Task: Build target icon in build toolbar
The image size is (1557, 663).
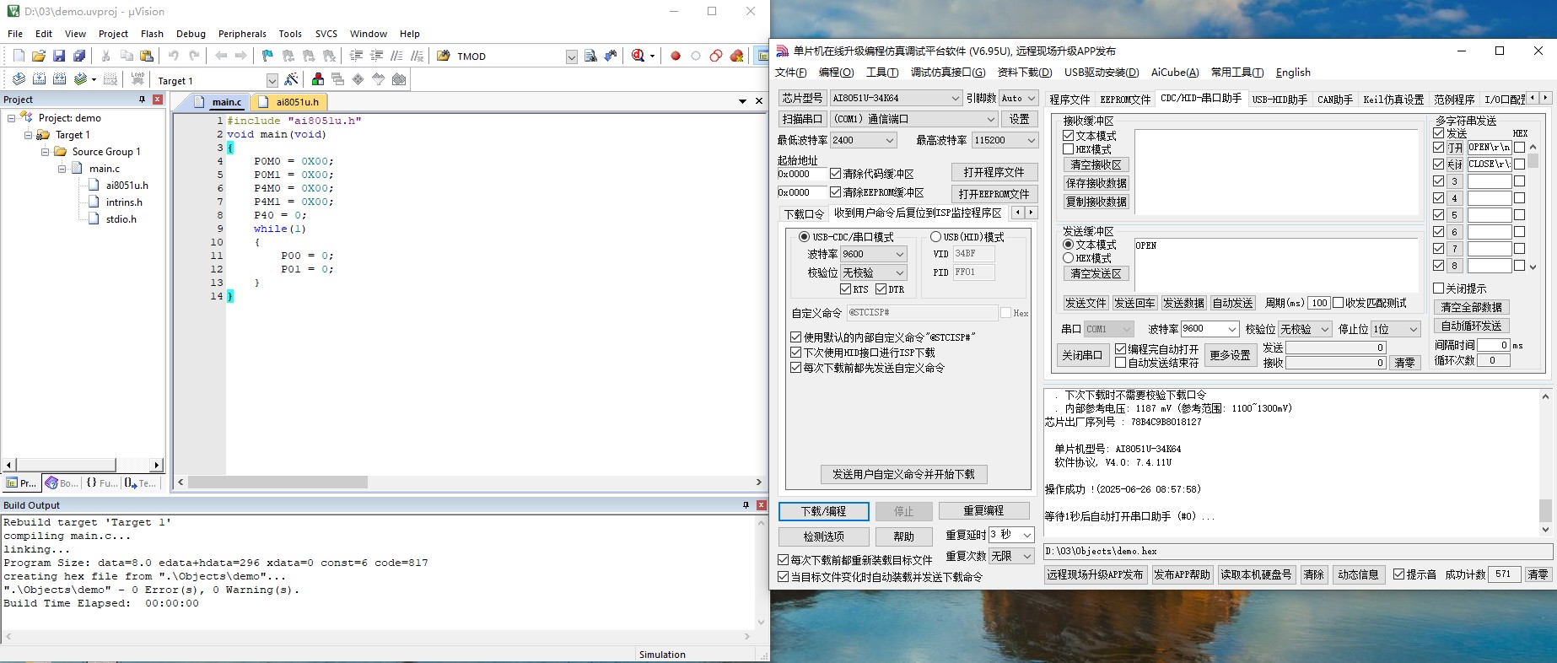Action: [x=39, y=79]
